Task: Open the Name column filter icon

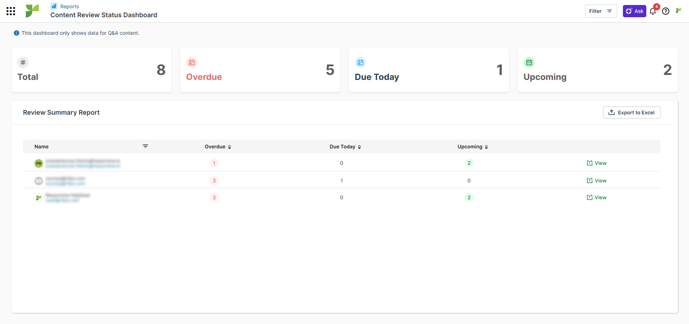Action: tap(145, 146)
